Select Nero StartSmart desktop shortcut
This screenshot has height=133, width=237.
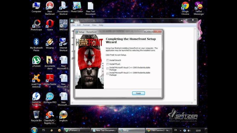point(50,8)
